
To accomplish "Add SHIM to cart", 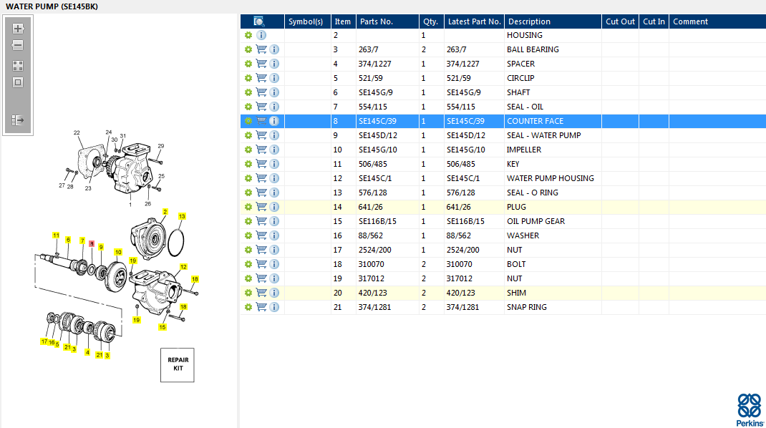I will [x=261, y=293].
